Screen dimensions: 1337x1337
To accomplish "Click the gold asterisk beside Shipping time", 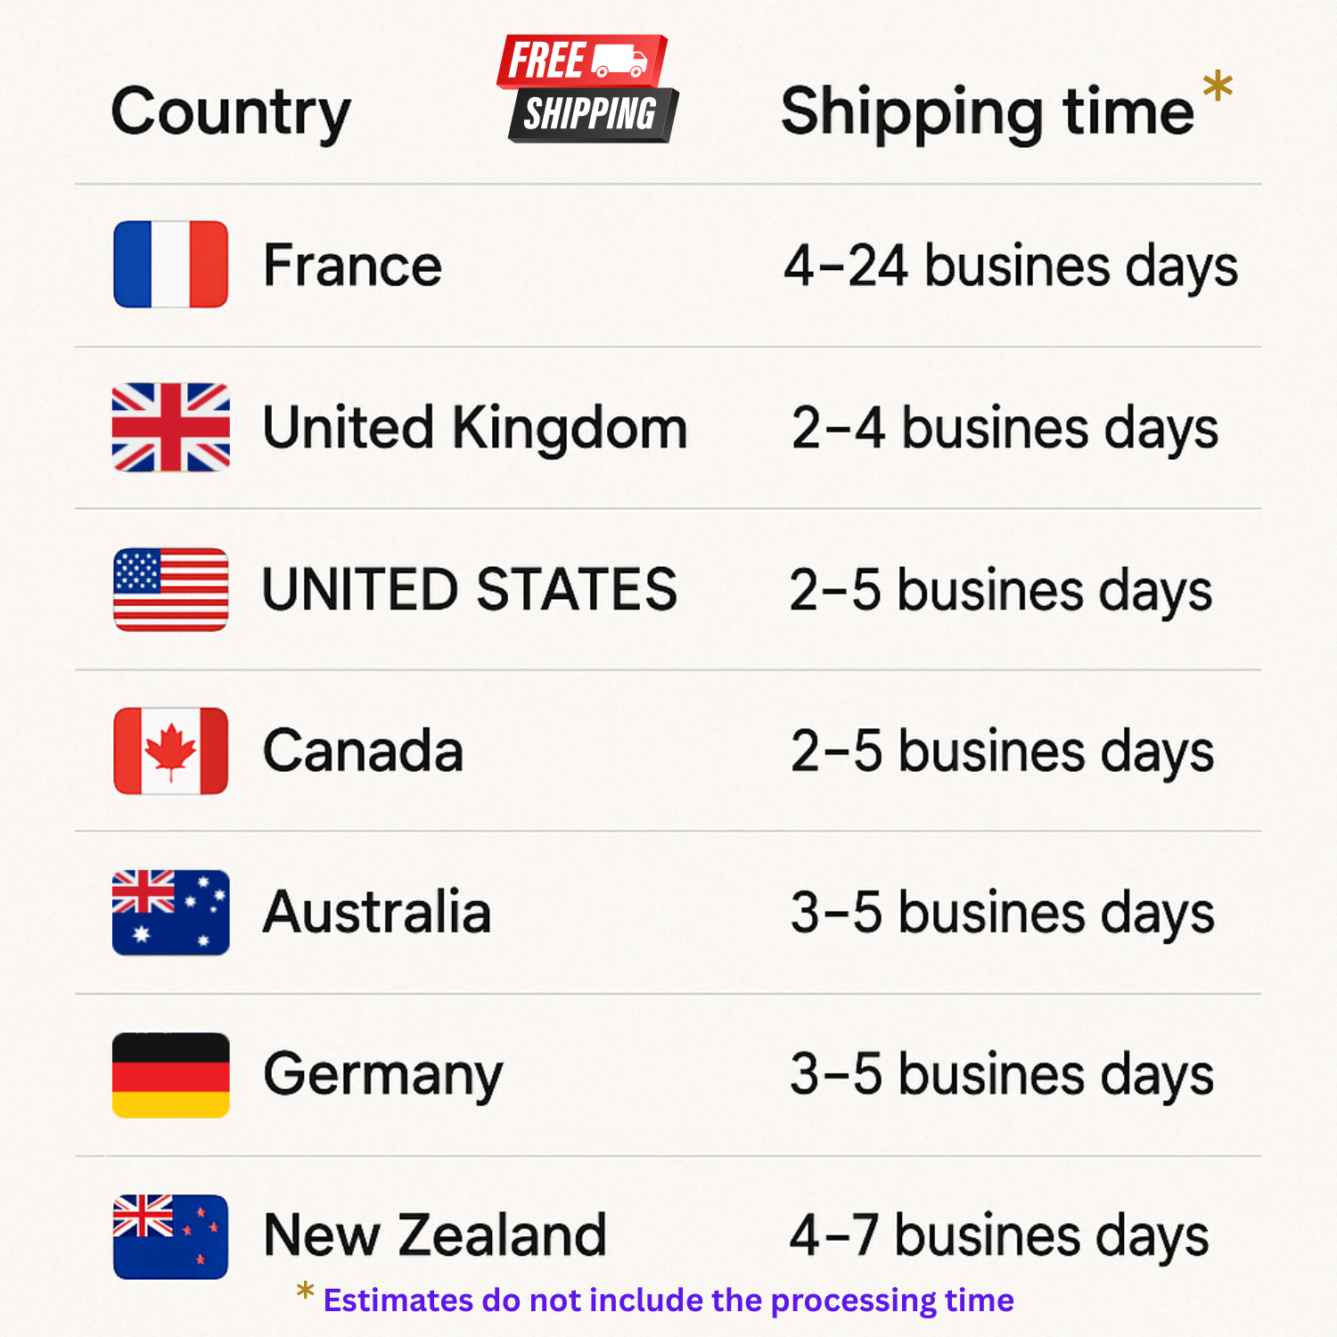I will (1218, 87).
